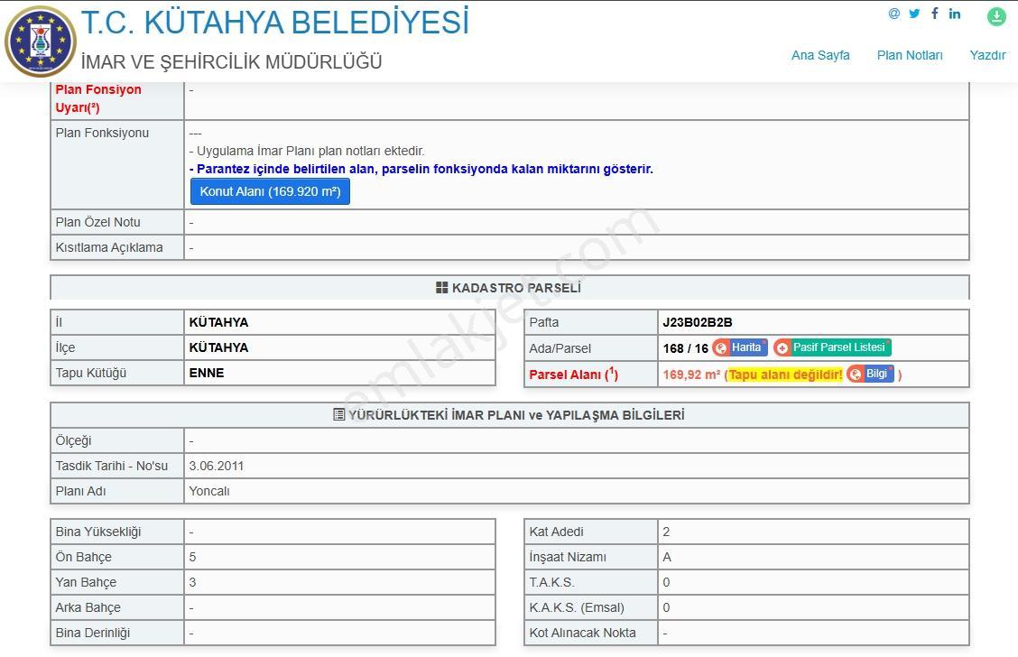The image size is (1018, 657).
Task: Click the Parsel Alanı value 169,92 m²
Action: pos(691,375)
